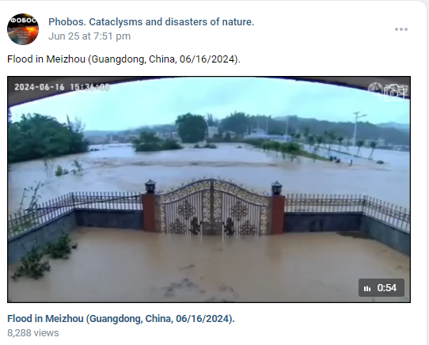Click the 2024-06-16 timestamp overlay in the video
Viewport: 429px width, 345px height.
coord(62,87)
